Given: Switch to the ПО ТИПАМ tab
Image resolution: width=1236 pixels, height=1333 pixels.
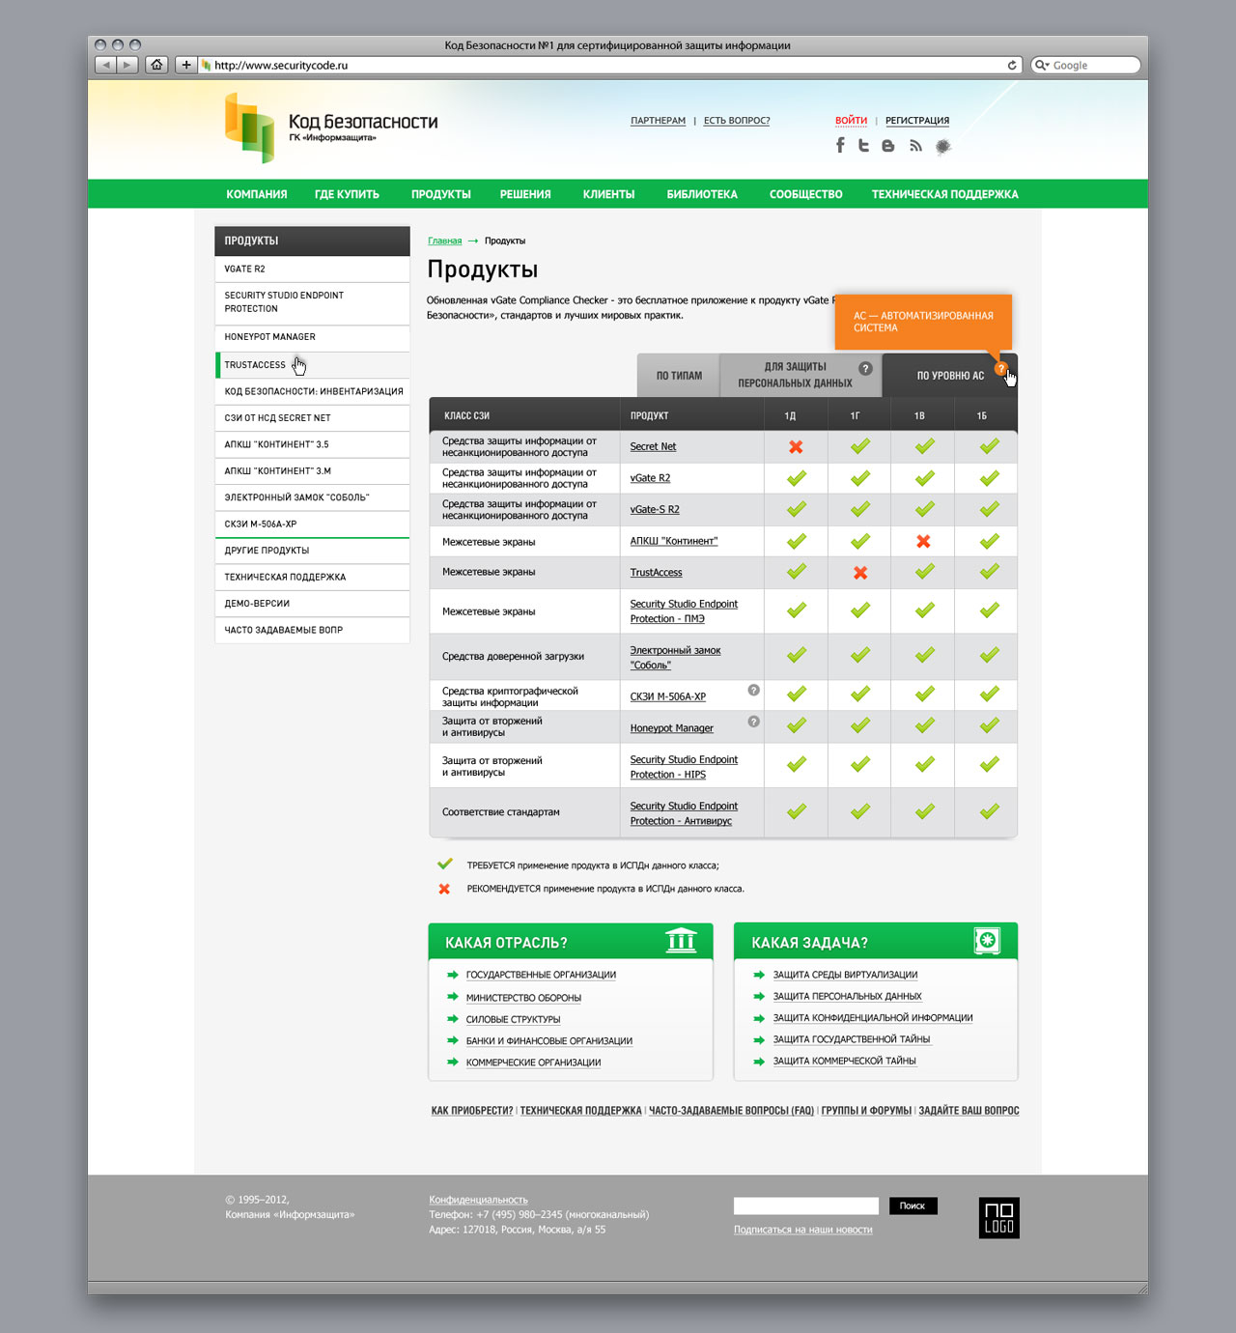Looking at the screenshot, I should pos(679,376).
